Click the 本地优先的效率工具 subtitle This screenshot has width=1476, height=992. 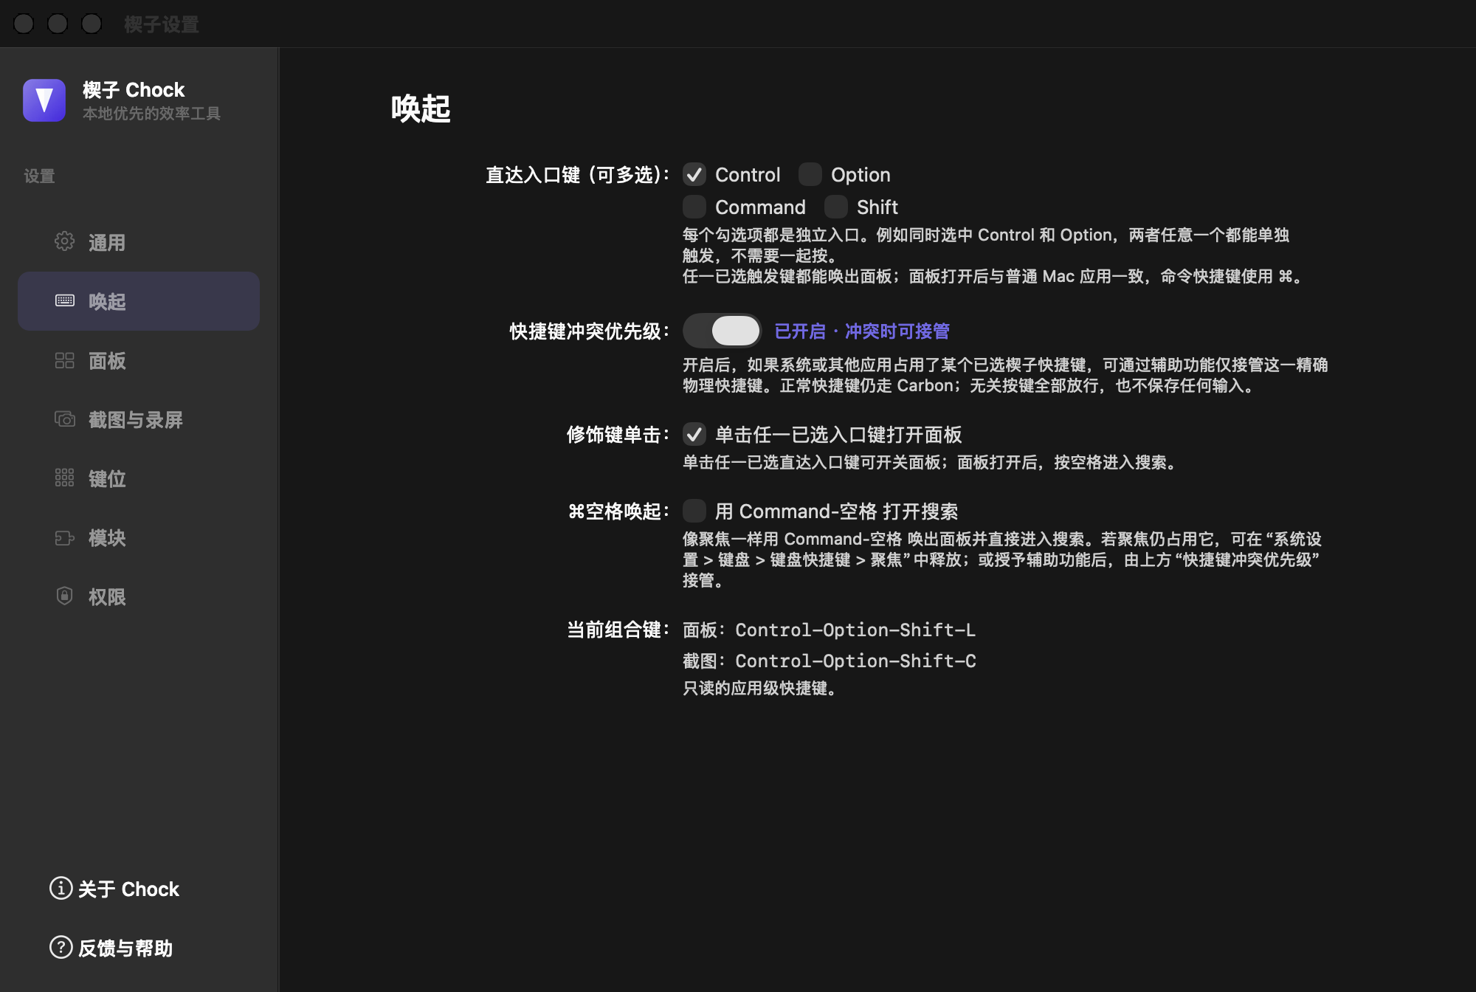[151, 114]
